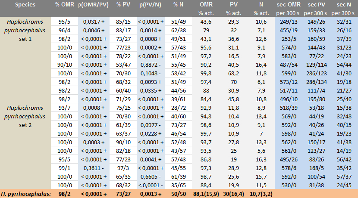Click the H. pyrrhocephalus summary row label

click(25, 194)
